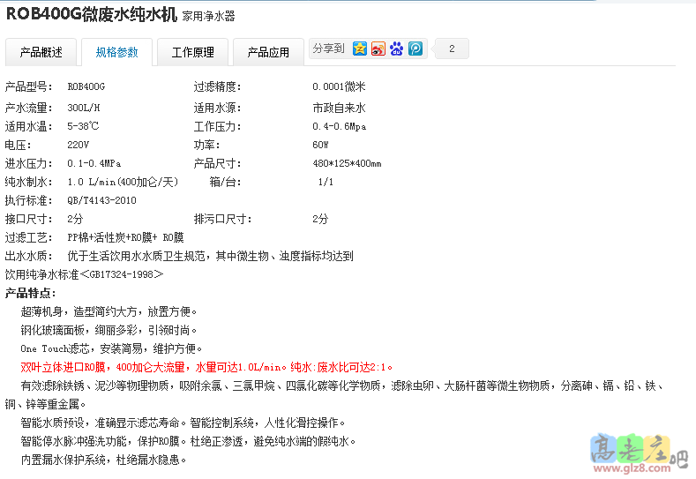696x479 pixels.
Task: Click the 0.1-0.4MPa inlet pressure value
Action: coord(94,163)
